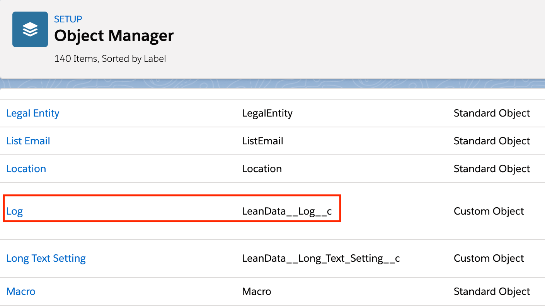The height and width of the screenshot is (308, 545).
Task: Open the Long Text Setting object
Action: [46, 258]
